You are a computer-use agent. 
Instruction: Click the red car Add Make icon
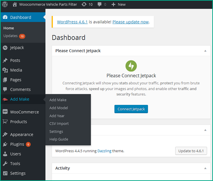click(x=5, y=99)
